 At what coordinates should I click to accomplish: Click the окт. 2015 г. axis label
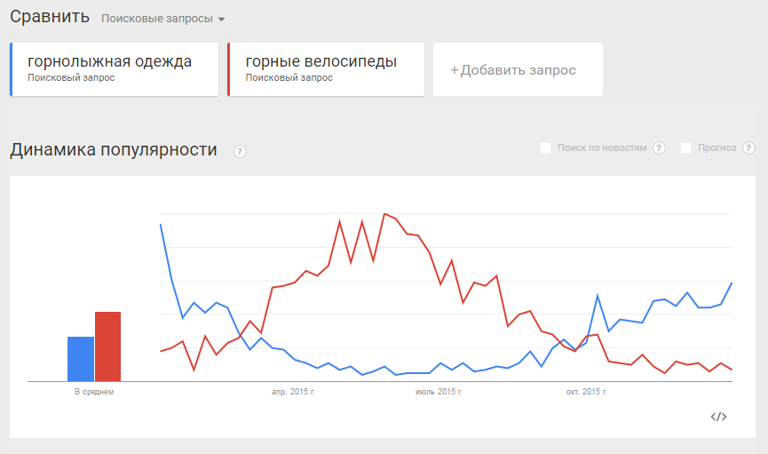583,391
